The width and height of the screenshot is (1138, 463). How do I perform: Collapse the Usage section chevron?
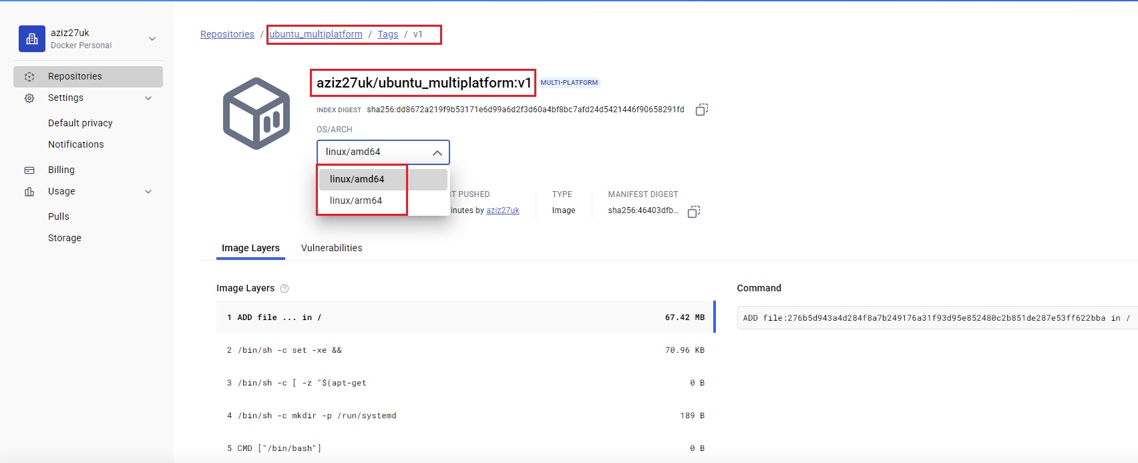pyautogui.click(x=148, y=192)
